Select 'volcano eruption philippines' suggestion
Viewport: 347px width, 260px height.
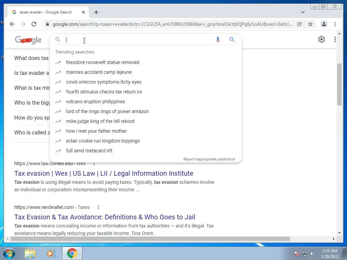click(x=95, y=102)
